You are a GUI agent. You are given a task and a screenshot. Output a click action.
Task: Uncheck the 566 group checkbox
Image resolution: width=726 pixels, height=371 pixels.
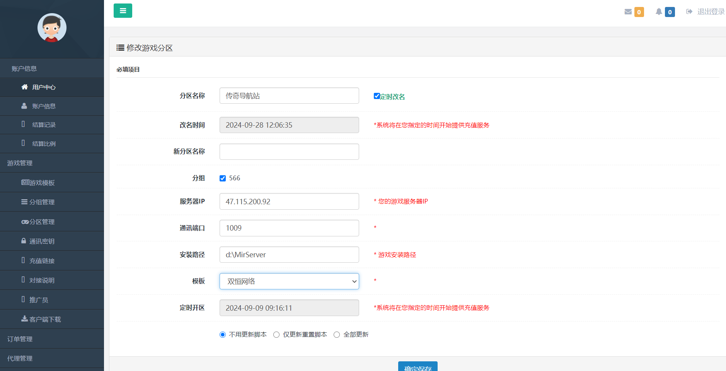[x=223, y=178]
